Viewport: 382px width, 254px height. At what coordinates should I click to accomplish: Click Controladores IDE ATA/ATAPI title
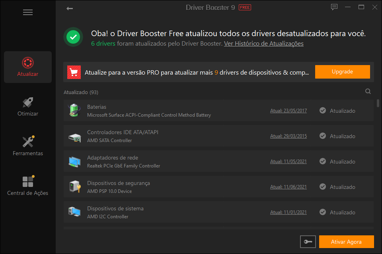(x=123, y=132)
